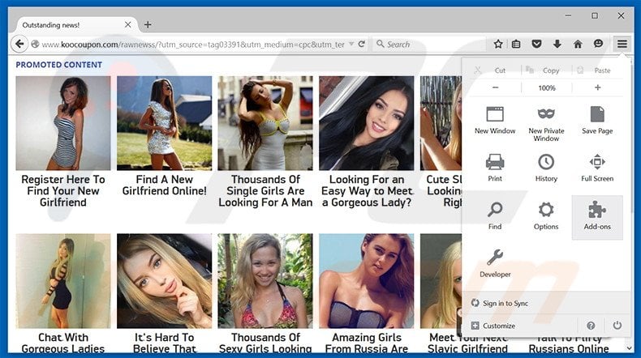Open a New Window
This screenshot has height=358, width=641.
click(495, 121)
